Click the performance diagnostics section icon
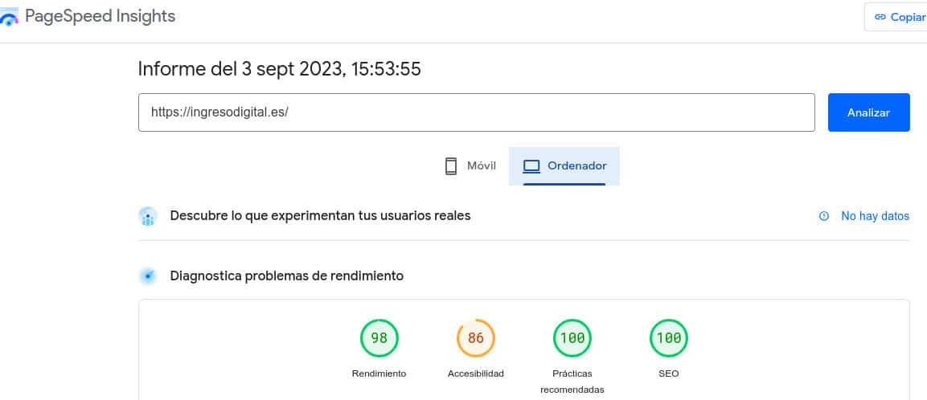The width and height of the screenshot is (927, 400). click(147, 276)
